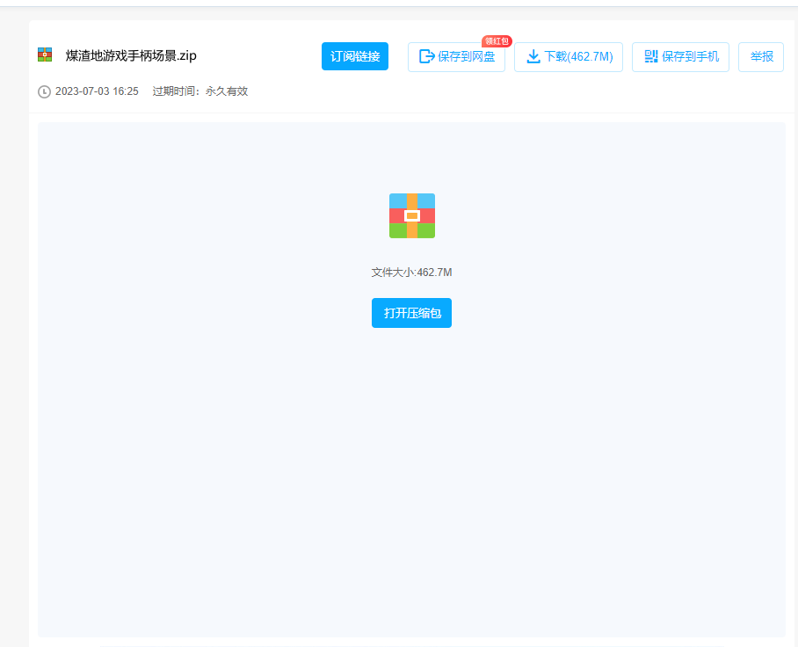Start the 462.7M file download
This screenshot has width=798, height=647.
click(x=569, y=55)
